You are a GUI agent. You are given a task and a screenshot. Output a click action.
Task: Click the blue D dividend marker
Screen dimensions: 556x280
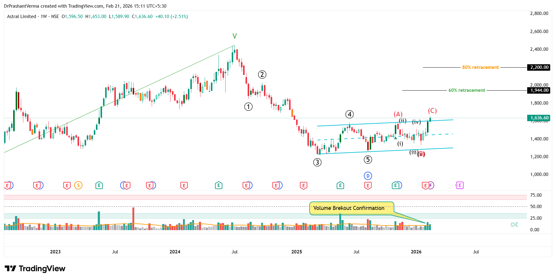pos(368,176)
